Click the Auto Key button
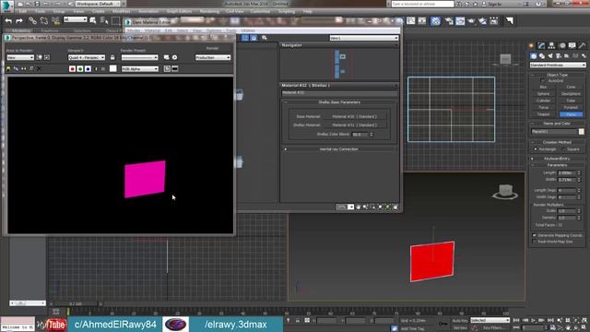The image size is (590, 332). tap(460, 321)
